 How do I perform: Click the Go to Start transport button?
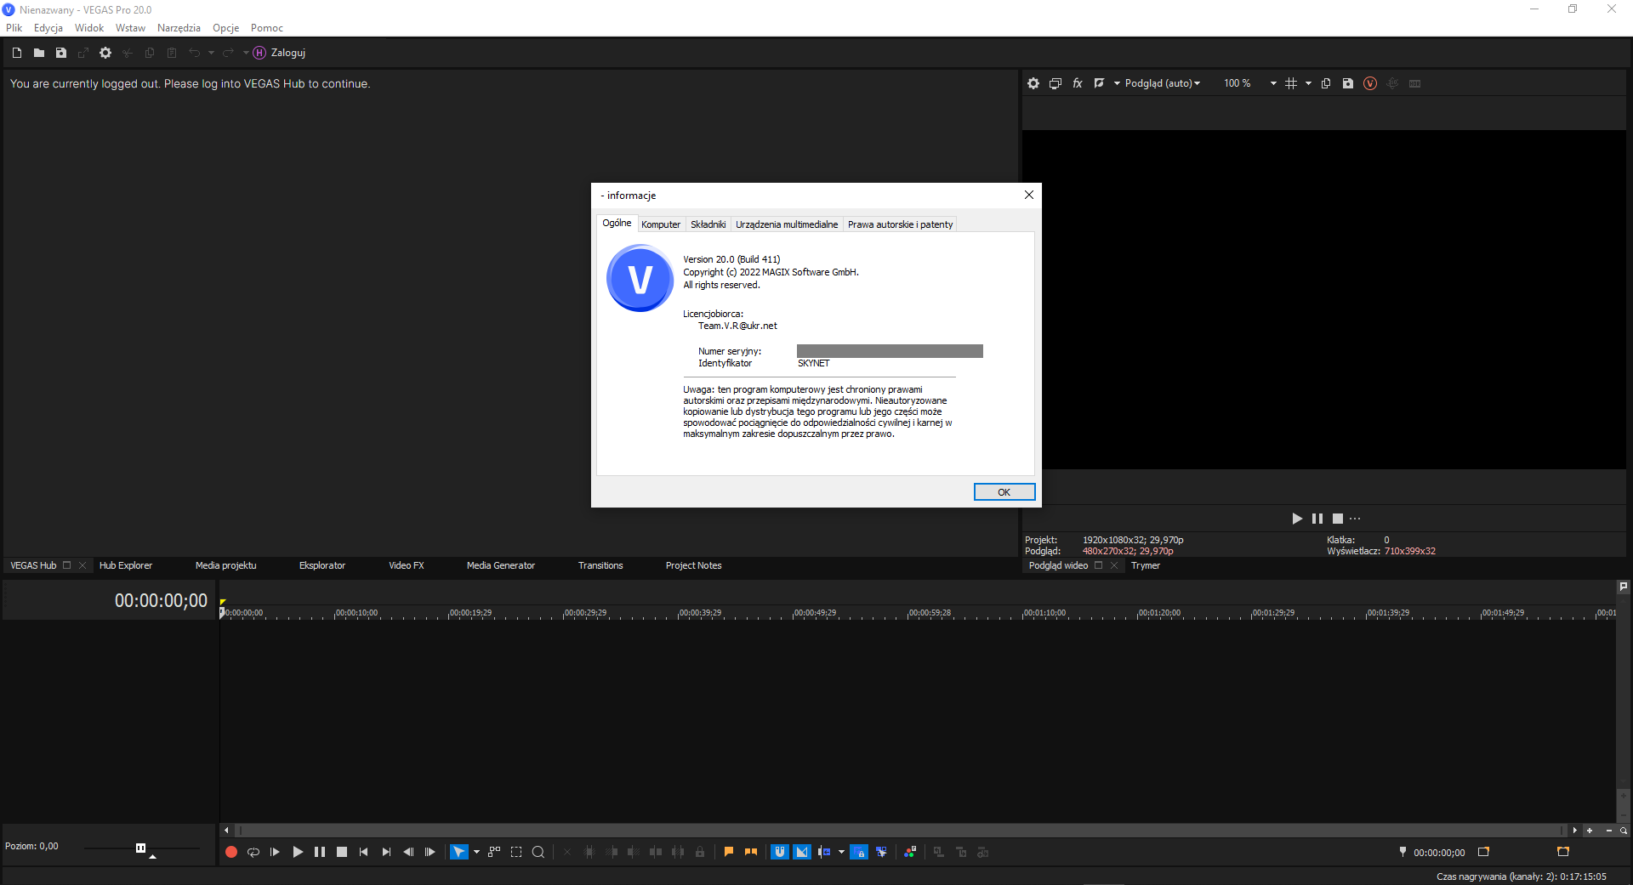click(364, 852)
